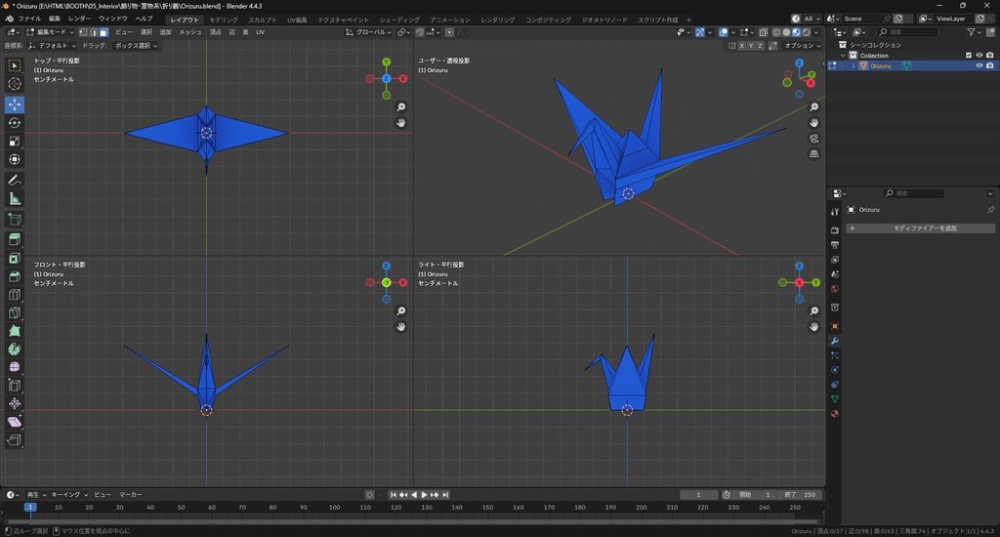1000x537 pixels.
Task: Jump to timeline end frame button
Action: point(445,495)
